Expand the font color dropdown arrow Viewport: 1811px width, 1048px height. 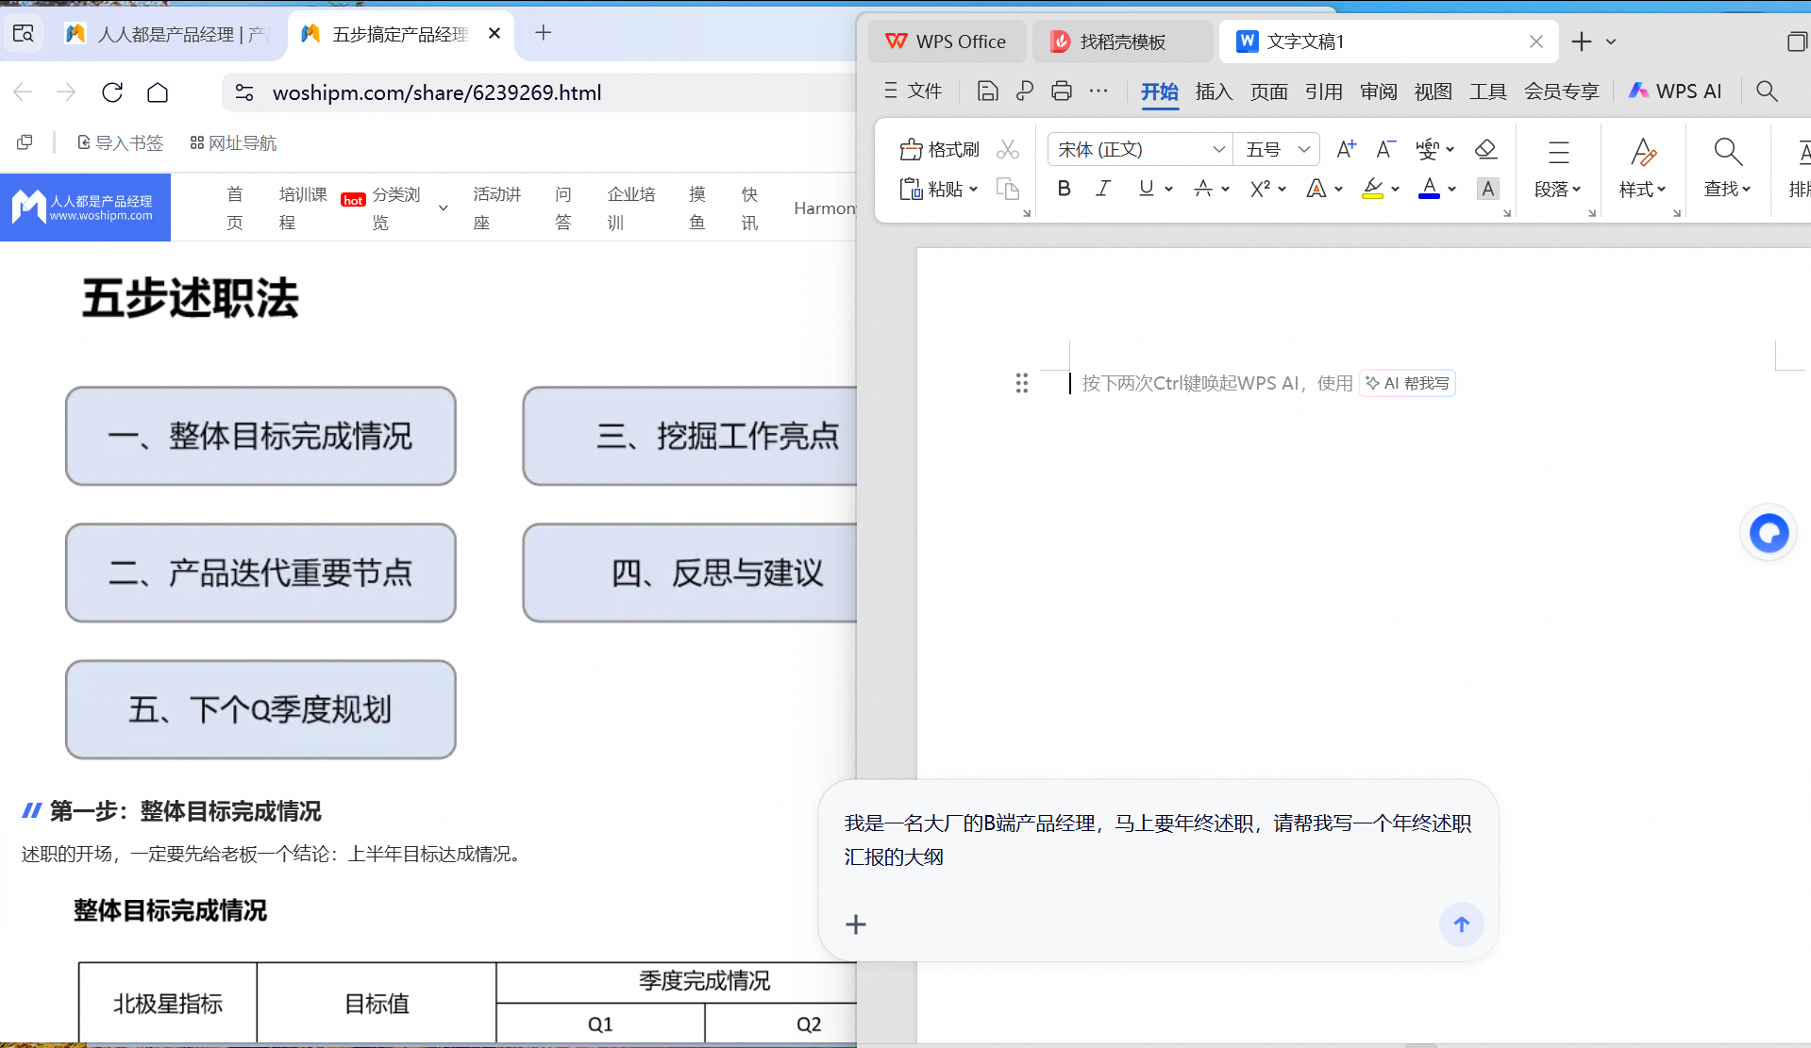point(1451,190)
